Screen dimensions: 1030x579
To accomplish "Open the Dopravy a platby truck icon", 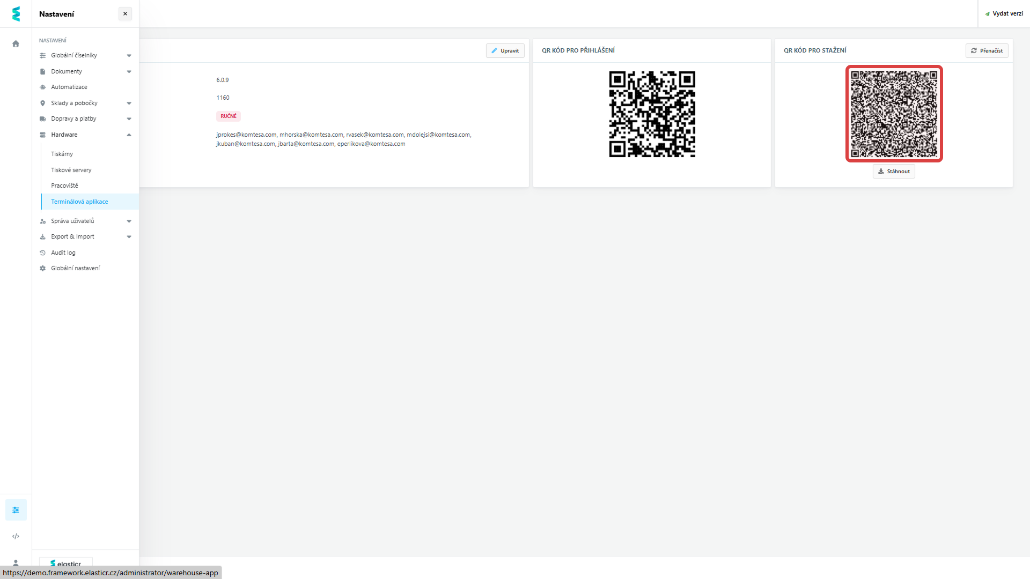I will pyautogui.click(x=42, y=118).
